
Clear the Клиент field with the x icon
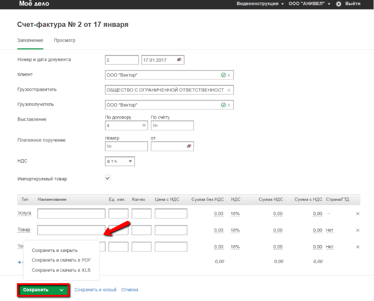point(229,75)
